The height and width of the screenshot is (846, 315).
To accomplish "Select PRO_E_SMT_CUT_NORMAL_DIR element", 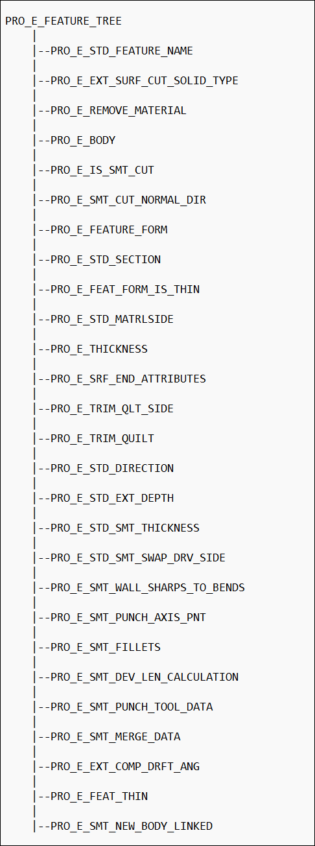I will (128, 200).
